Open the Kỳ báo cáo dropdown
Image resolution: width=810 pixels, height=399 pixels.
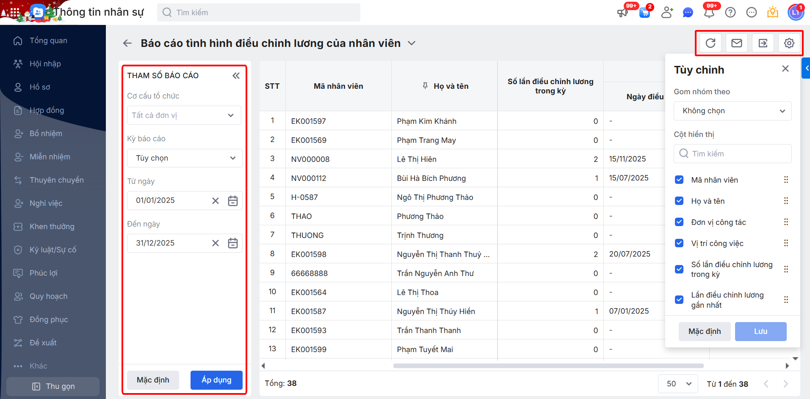click(x=185, y=158)
